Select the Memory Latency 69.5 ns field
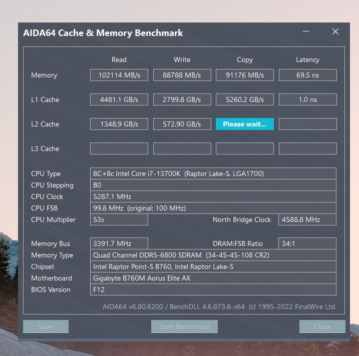 (307, 75)
